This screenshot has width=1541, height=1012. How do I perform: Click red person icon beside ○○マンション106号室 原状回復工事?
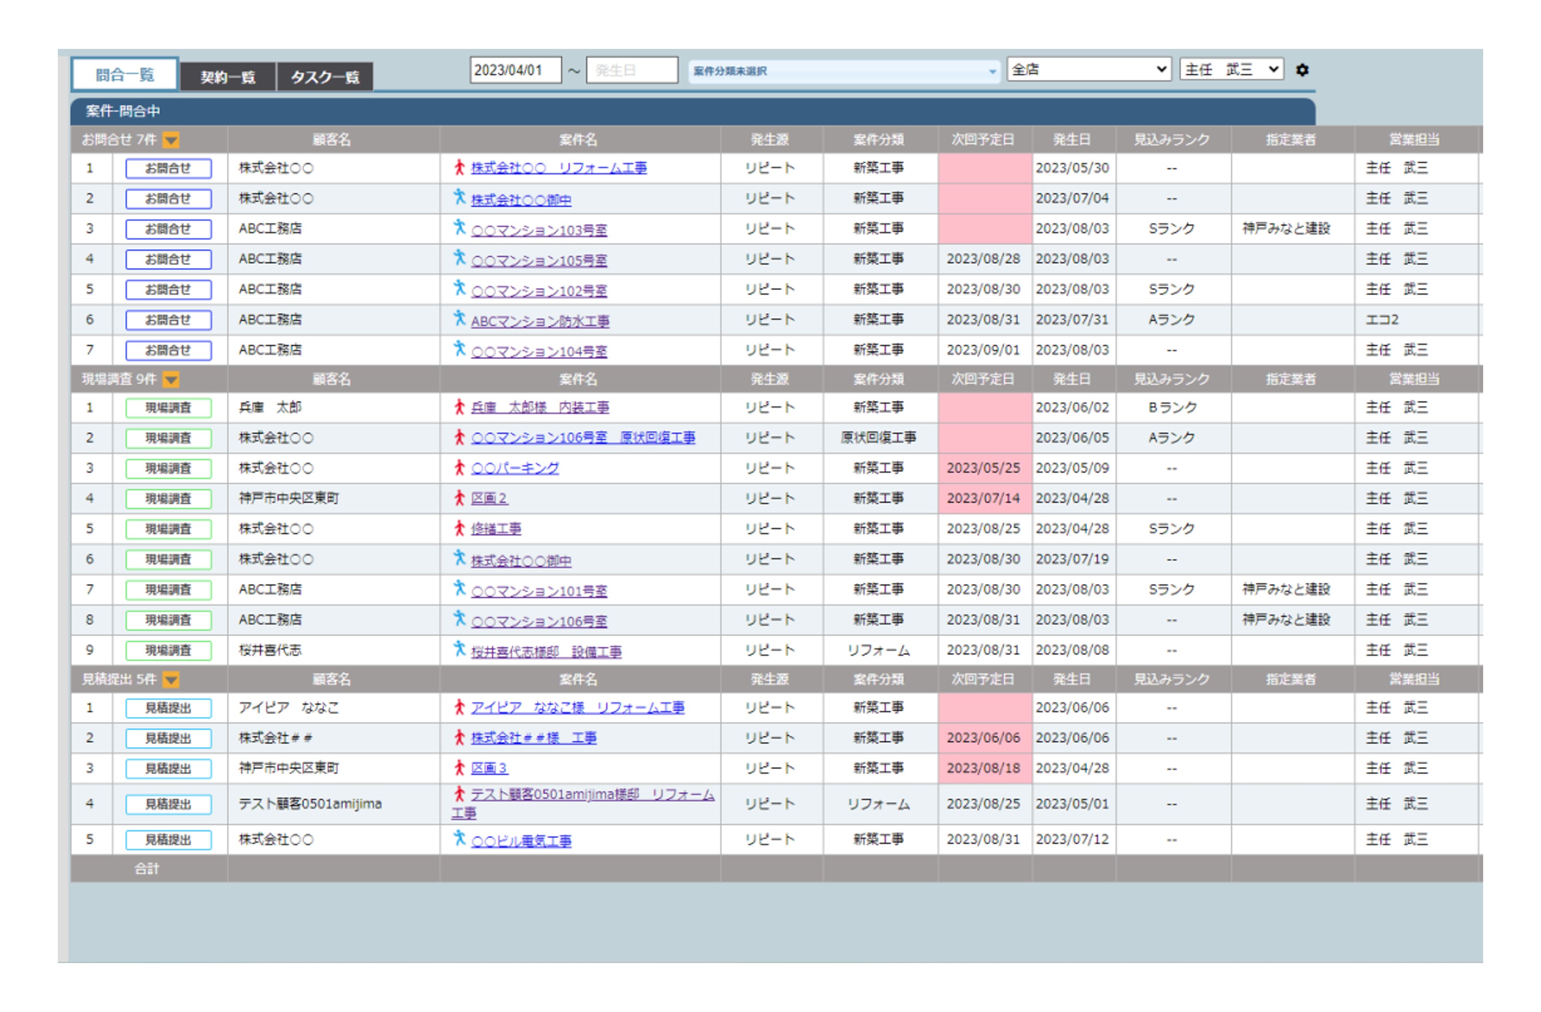click(459, 437)
